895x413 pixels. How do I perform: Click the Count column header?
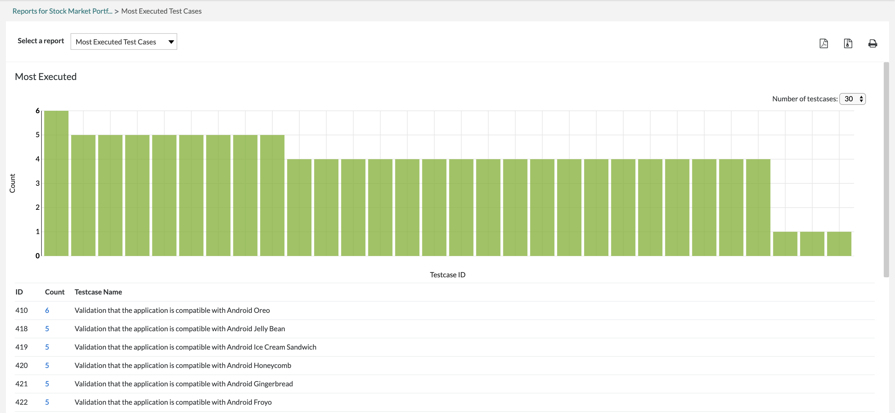tap(55, 292)
